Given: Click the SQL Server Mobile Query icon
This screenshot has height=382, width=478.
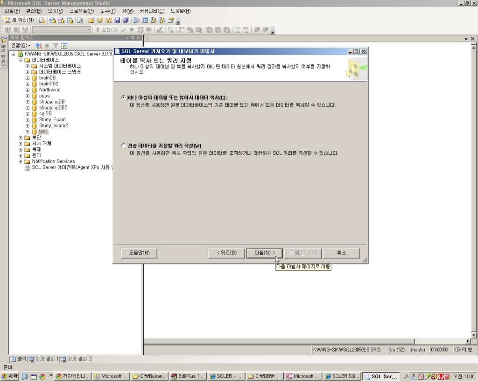Looking at the screenshot, I should 80,21.
